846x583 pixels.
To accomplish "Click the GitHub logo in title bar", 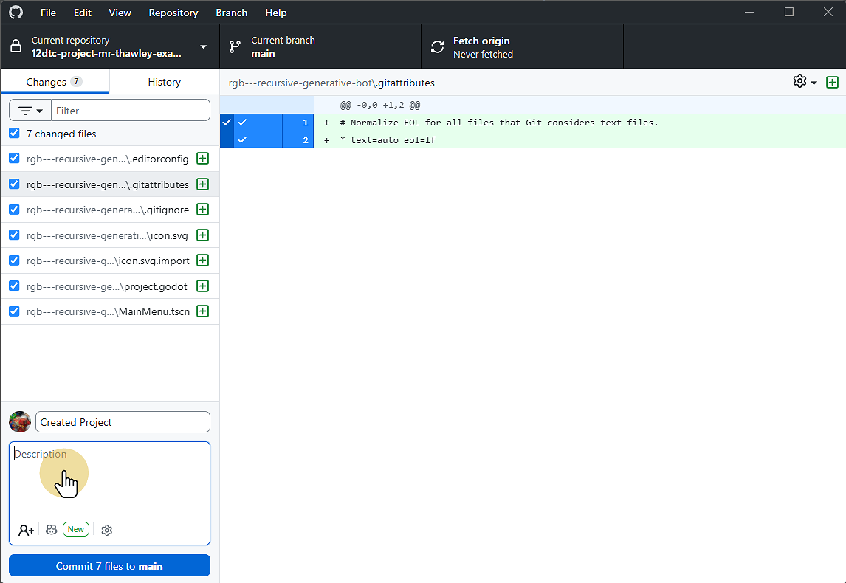I will 16,13.
